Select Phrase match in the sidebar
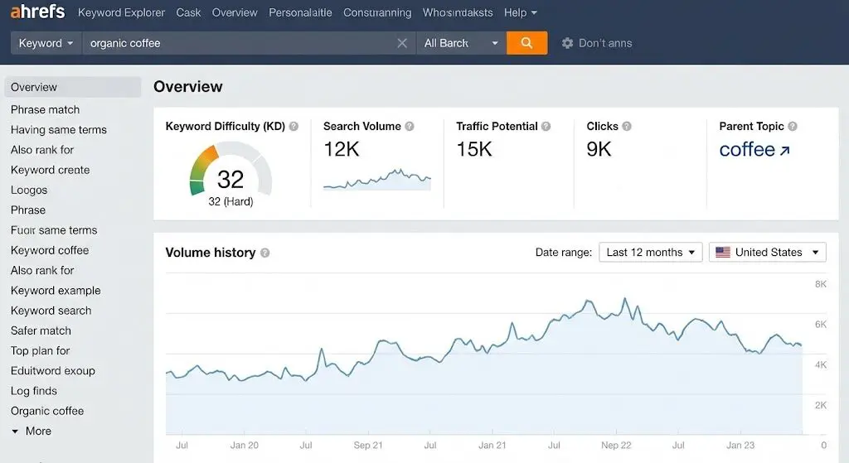This screenshot has height=463, width=849. coord(46,109)
